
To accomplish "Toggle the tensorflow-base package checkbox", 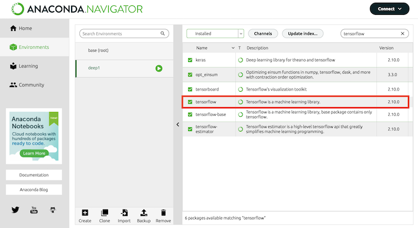I will (x=190, y=114).
